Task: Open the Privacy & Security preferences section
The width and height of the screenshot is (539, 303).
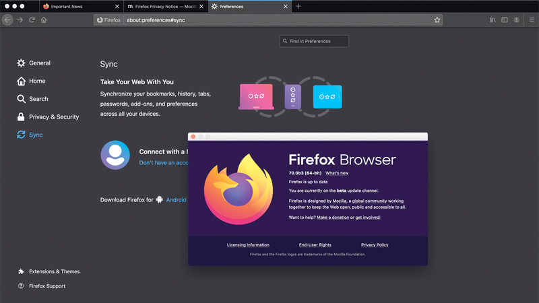Action: point(53,117)
